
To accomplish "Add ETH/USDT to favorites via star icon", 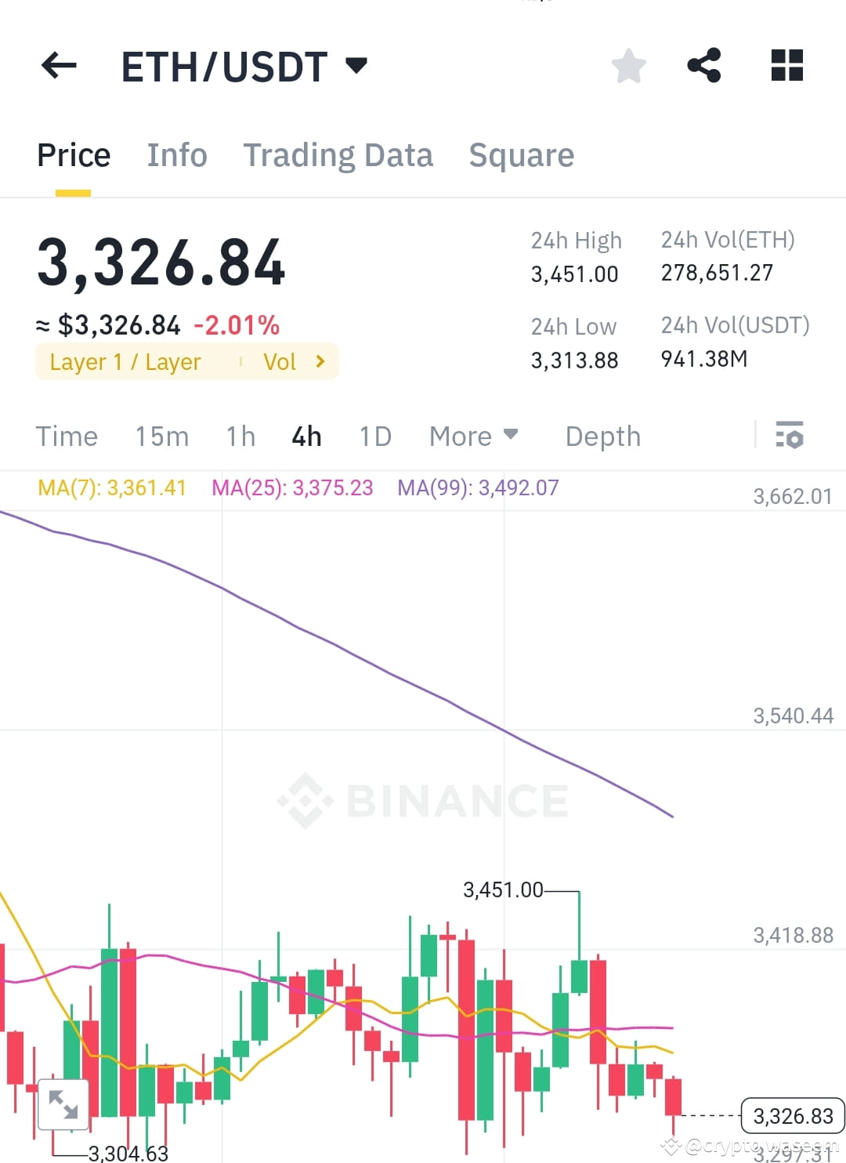I will pyautogui.click(x=628, y=66).
